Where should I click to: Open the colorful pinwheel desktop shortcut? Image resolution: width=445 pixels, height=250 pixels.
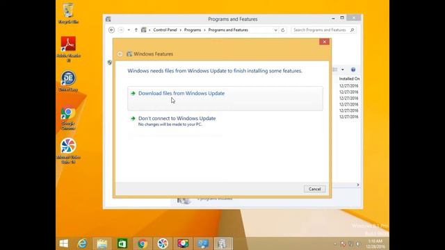pyautogui.click(x=68, y=151)
